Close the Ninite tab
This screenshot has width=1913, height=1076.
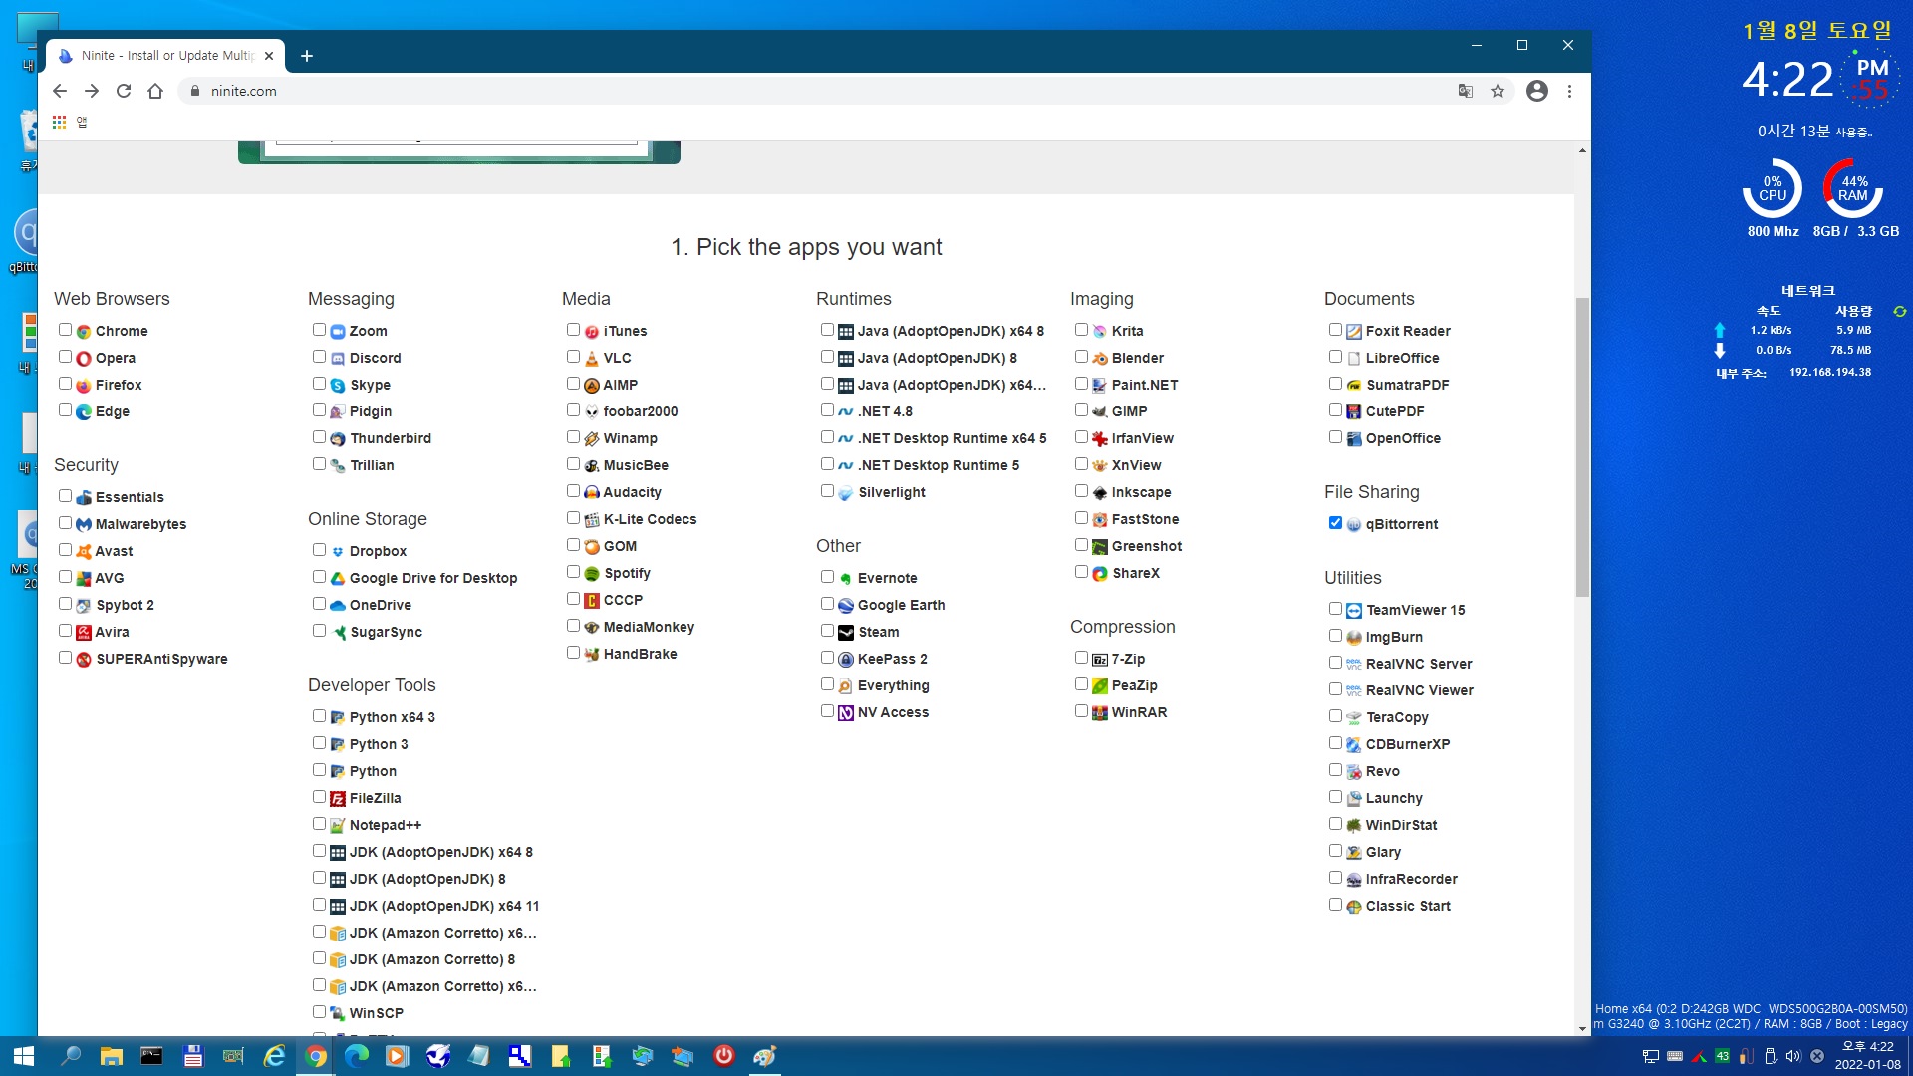click(x=269, y=56)
